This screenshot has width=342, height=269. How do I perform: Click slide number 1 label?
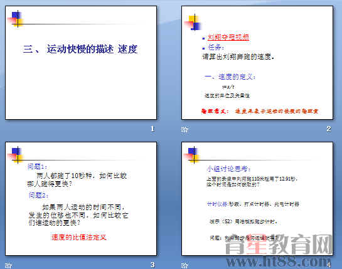152,129
